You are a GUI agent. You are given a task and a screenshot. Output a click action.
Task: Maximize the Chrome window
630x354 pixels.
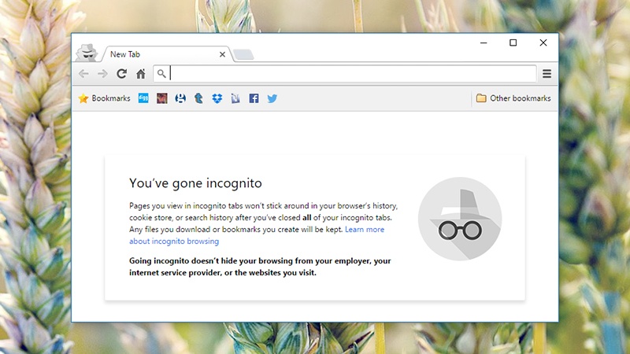(513, 42)
